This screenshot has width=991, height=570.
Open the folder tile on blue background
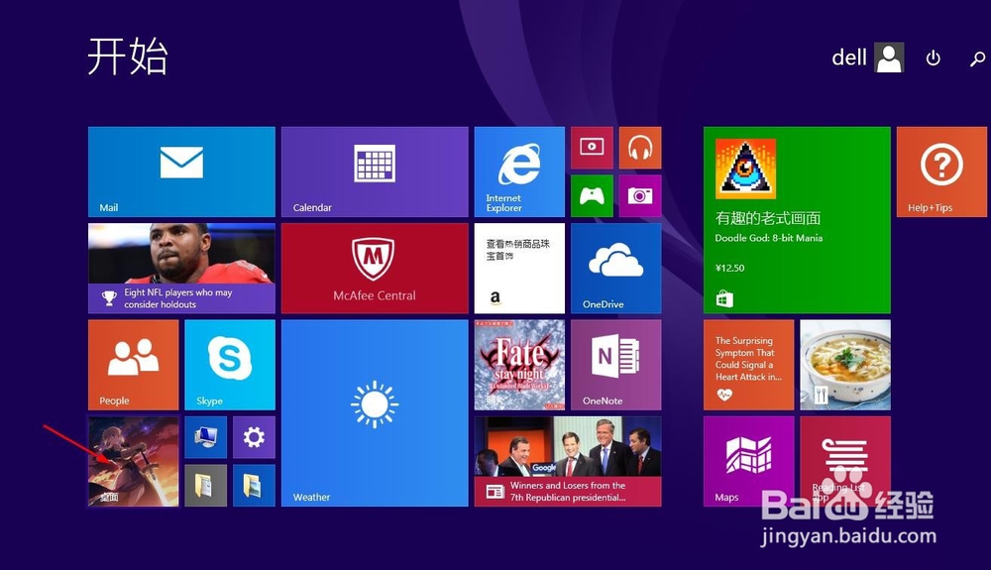coord(254,486)
